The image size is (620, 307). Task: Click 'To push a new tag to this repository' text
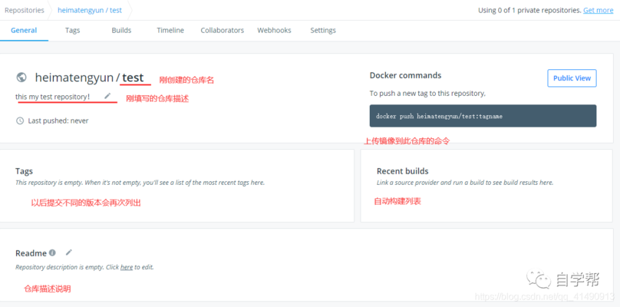[428, 94]
